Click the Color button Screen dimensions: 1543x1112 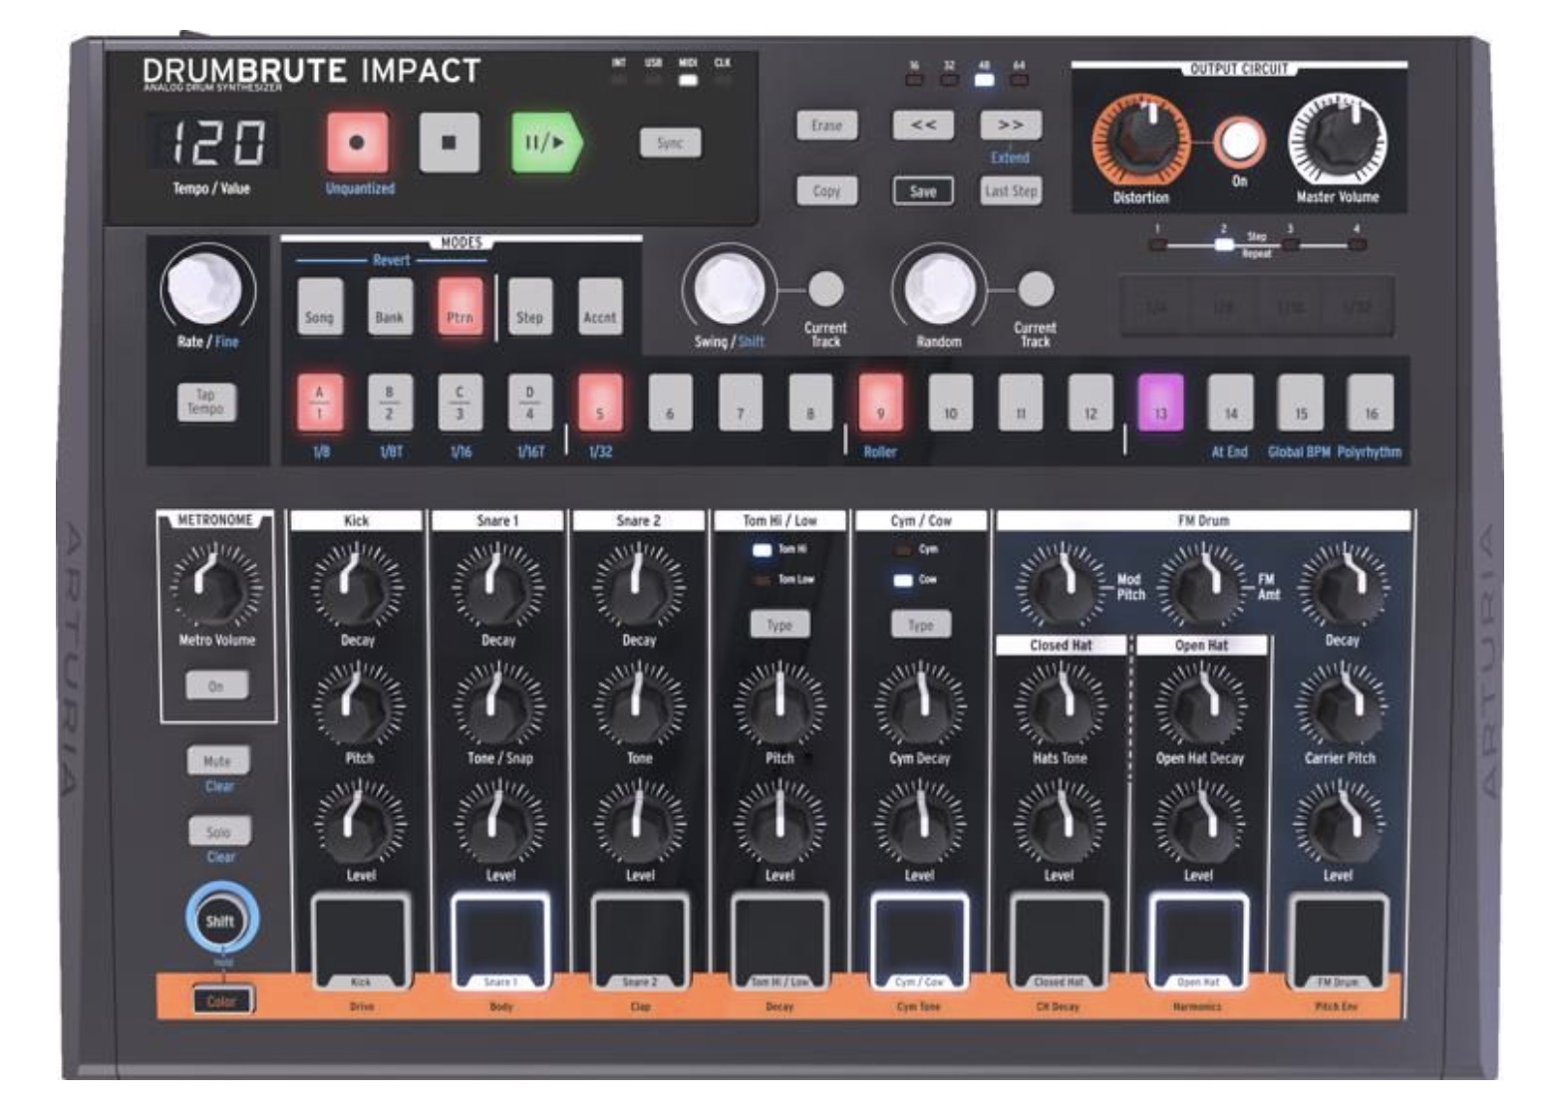221,1000
